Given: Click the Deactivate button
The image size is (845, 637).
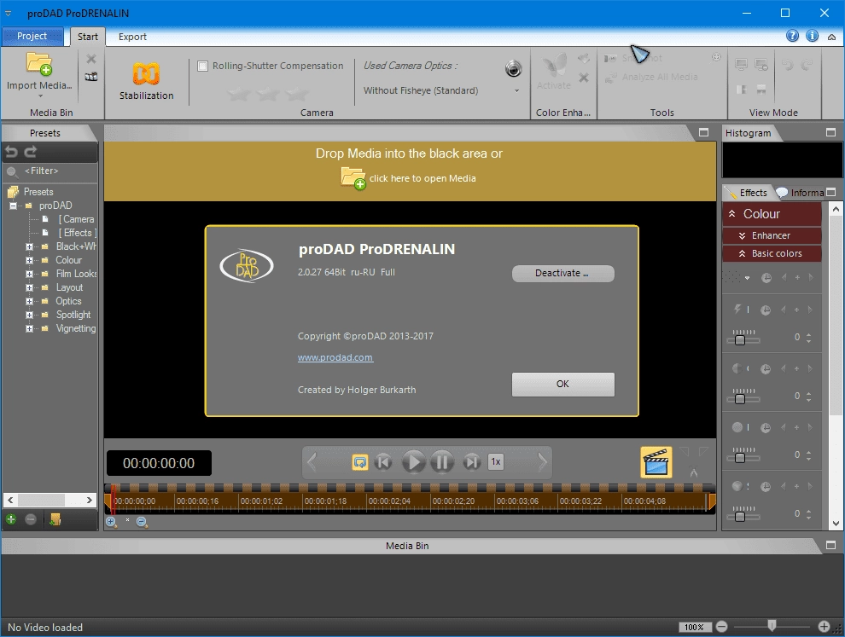Looking at the screenshot, I should pos(562,273).
